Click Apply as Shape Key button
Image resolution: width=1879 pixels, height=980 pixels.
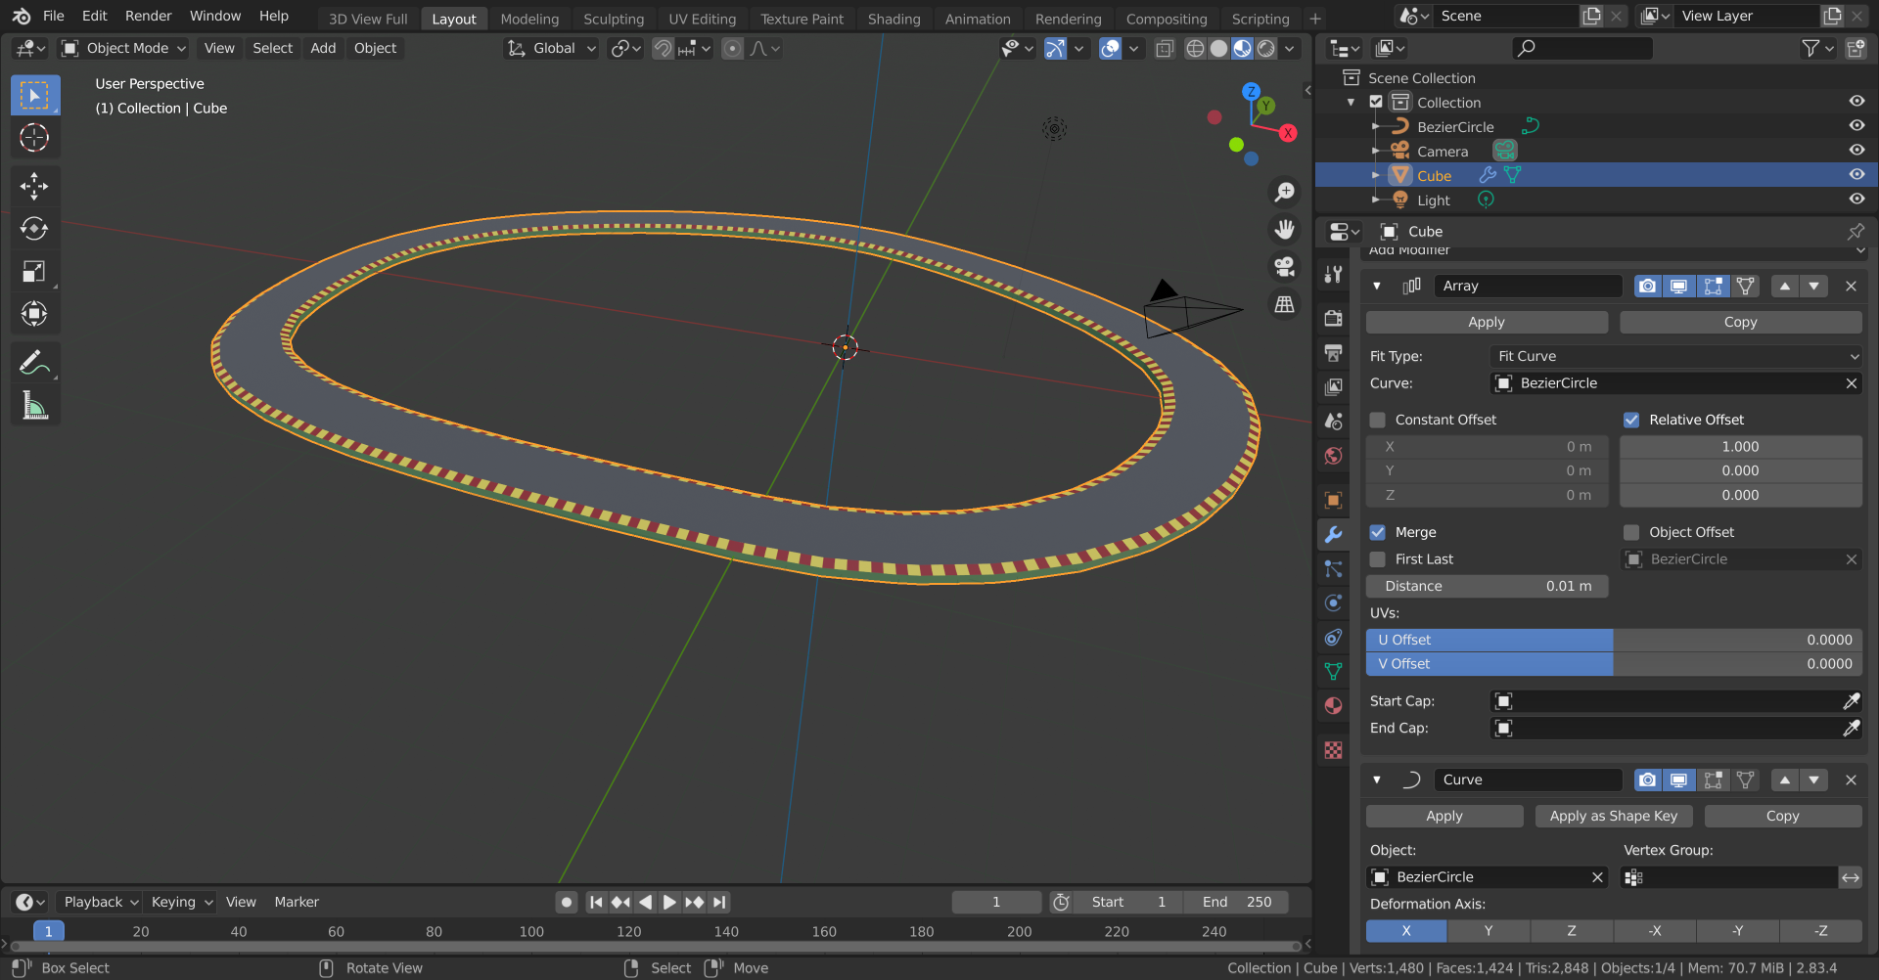pyautogui.click(x=1614, y=816)
